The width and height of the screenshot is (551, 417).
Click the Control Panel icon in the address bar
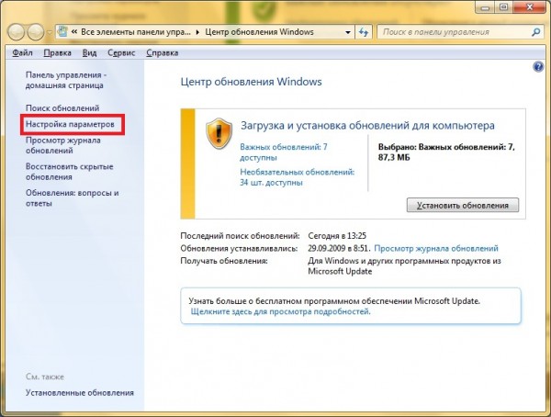pos(62,31)
